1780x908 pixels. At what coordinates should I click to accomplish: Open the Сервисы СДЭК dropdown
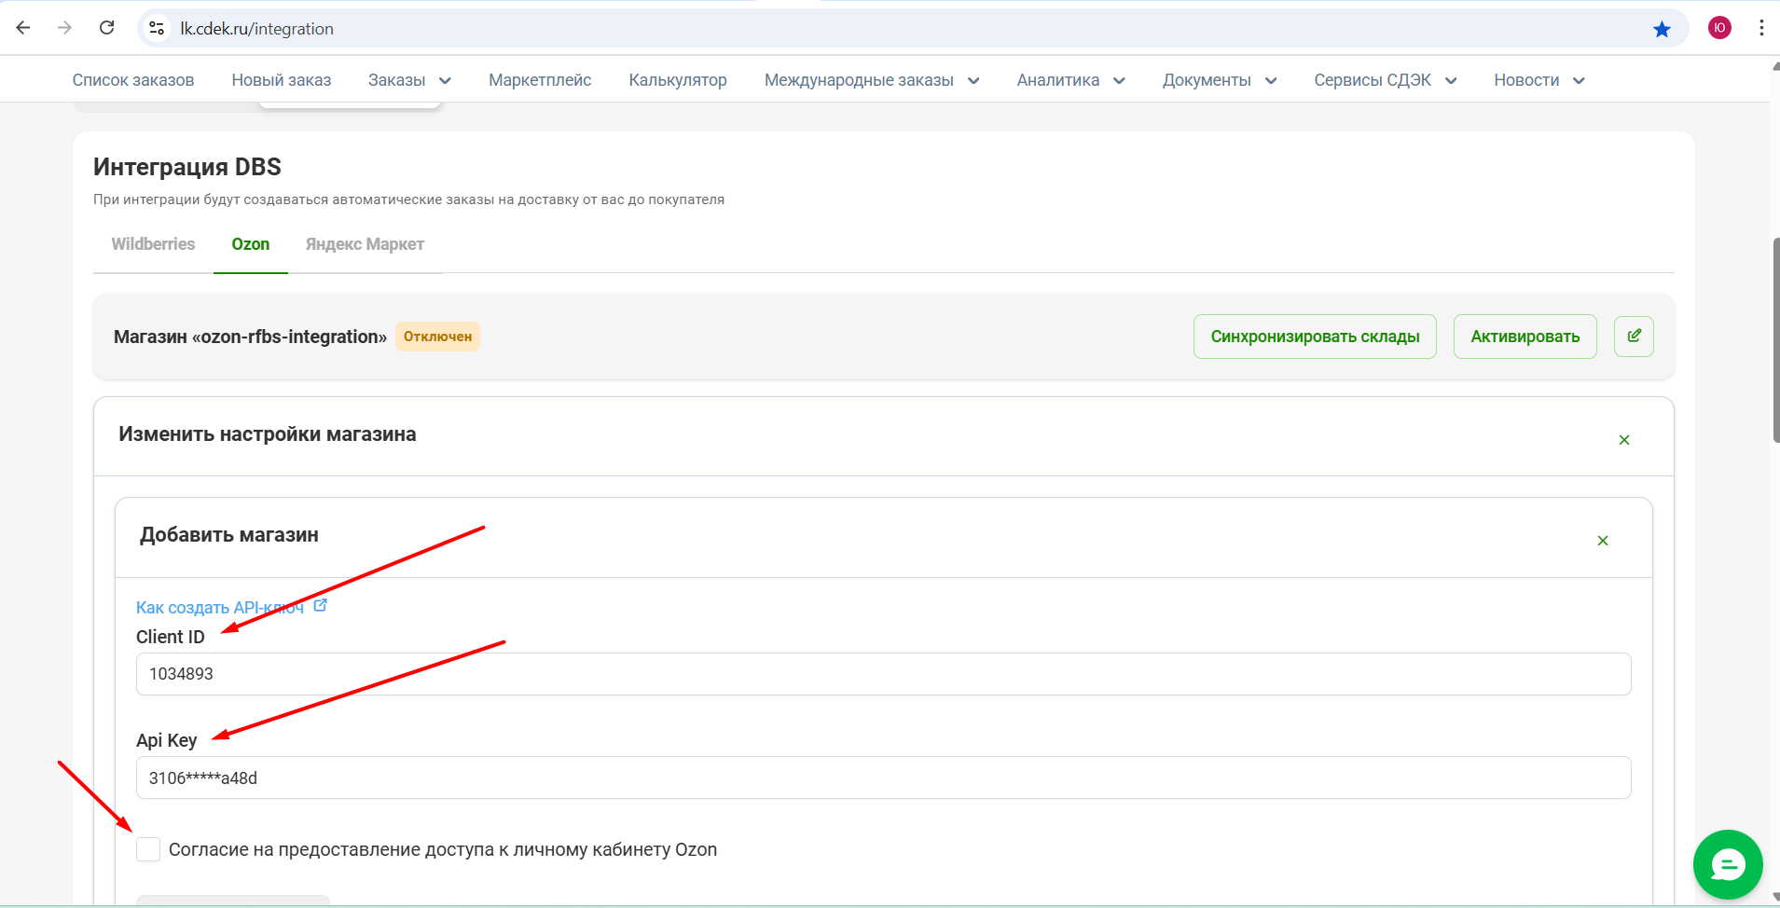pos(1385,80)
